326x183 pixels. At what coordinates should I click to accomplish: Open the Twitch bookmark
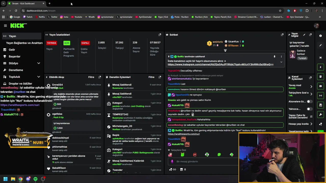click(x=28, y=17)
